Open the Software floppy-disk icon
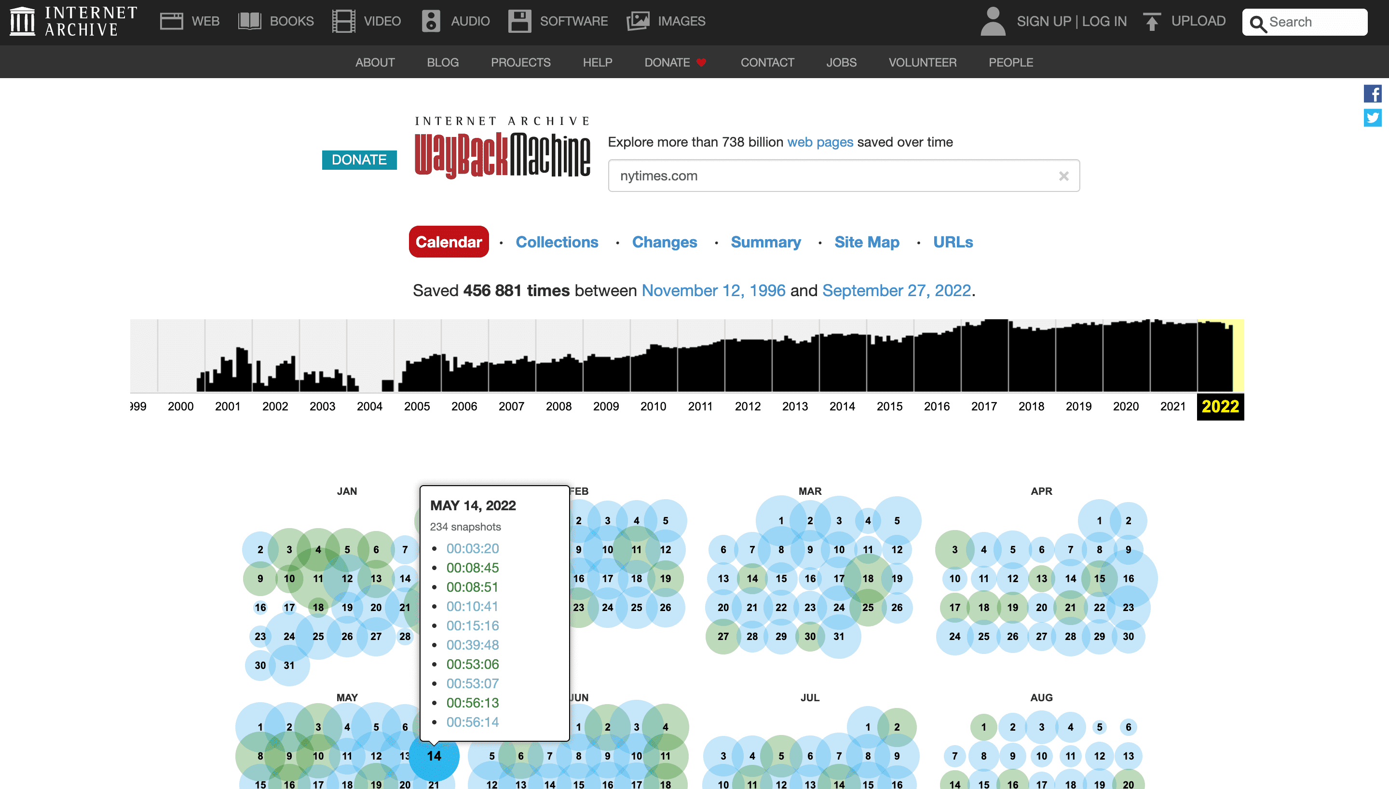 (519, 21)
